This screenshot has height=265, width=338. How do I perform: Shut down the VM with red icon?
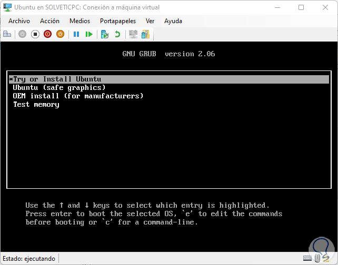(47, 34)
